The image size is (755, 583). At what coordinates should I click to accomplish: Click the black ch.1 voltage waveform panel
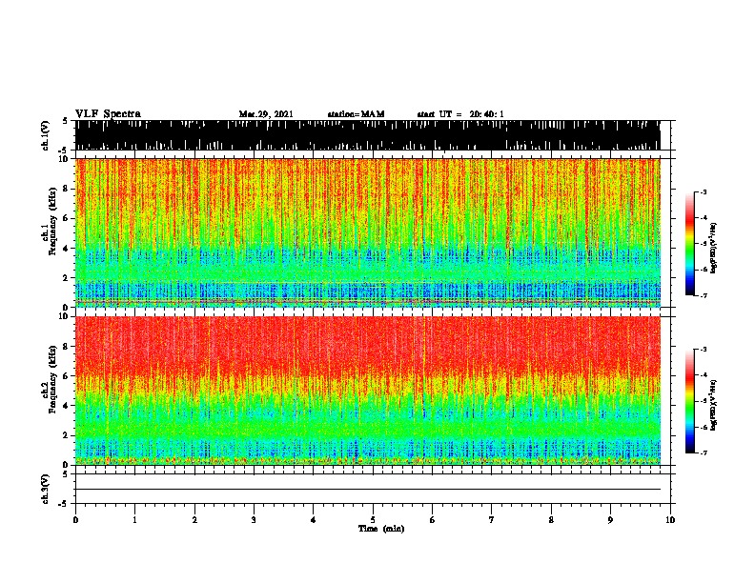[367, 135]
